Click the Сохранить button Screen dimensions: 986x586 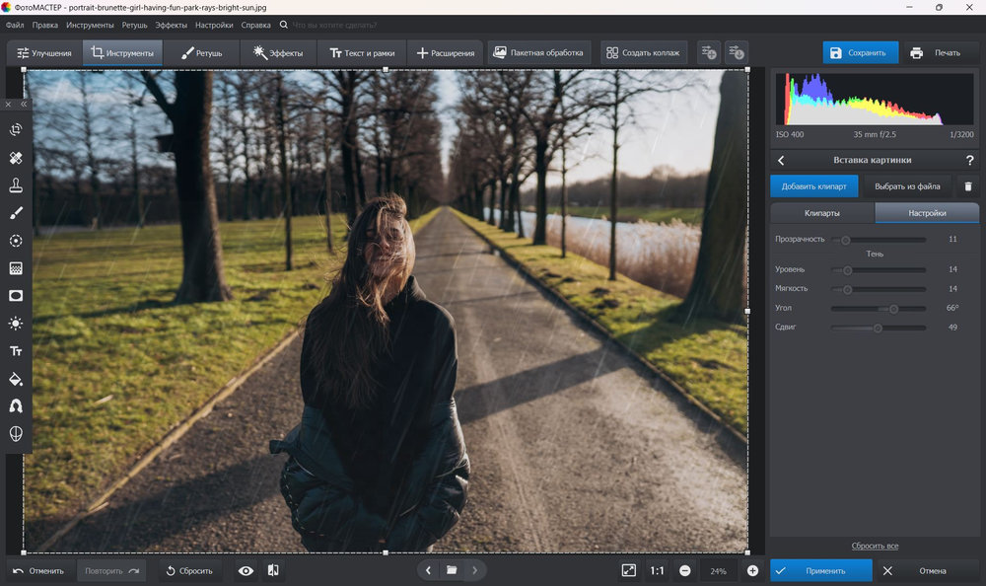pos(860,53)
